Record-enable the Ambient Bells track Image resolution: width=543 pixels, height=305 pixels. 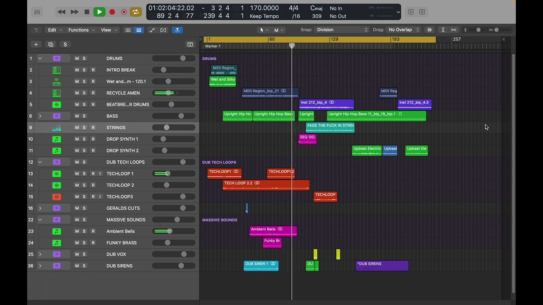[93, 231]
